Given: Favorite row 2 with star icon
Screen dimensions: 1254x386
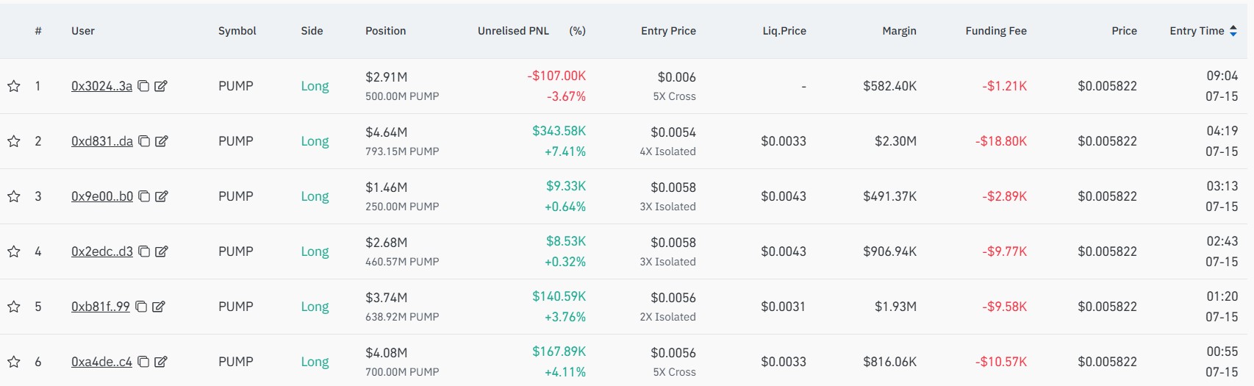Looking at the screenshot, I should tap(14, 141).
